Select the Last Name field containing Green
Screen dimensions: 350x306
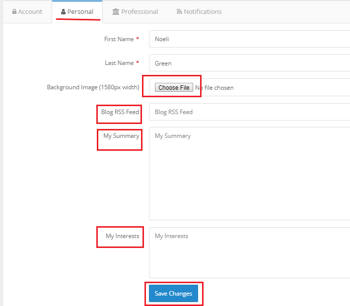pyautogui.click(x=249, y=63)
